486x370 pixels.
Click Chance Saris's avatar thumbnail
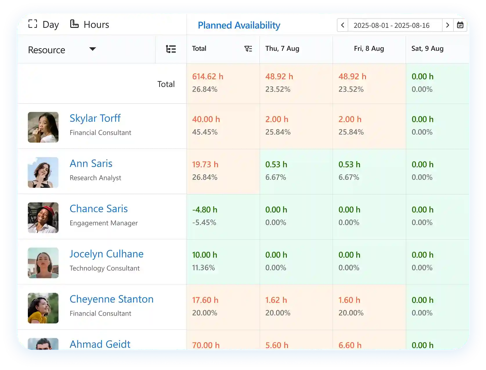point(43,218)
